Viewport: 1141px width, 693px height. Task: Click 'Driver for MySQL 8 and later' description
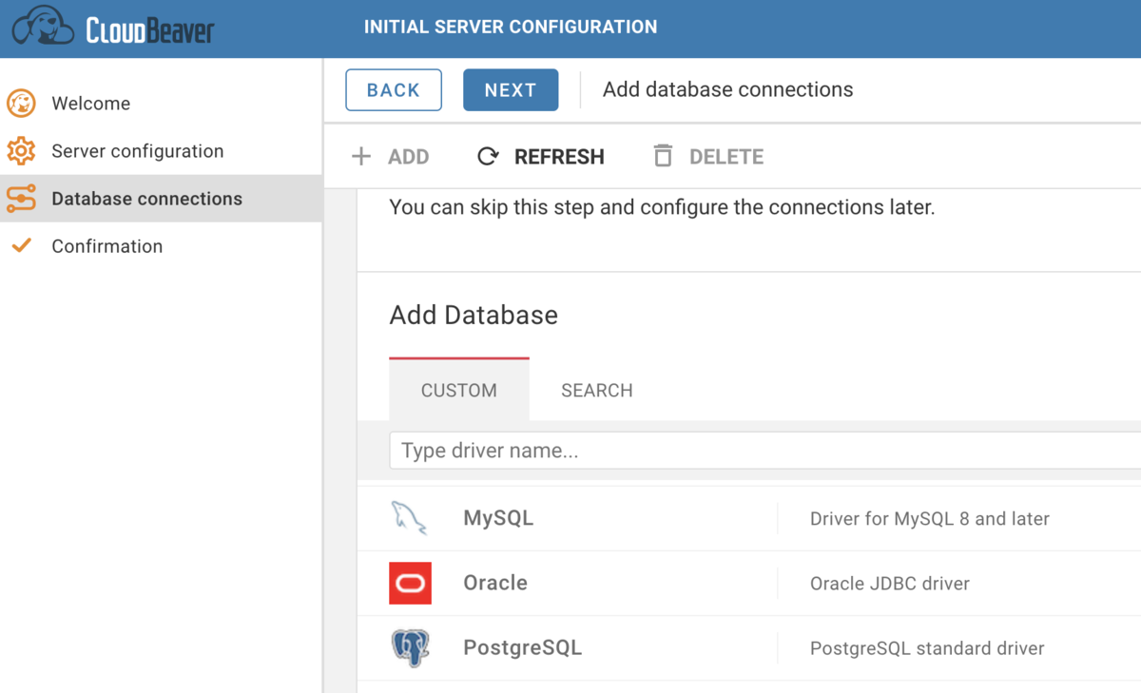point(930,519)
